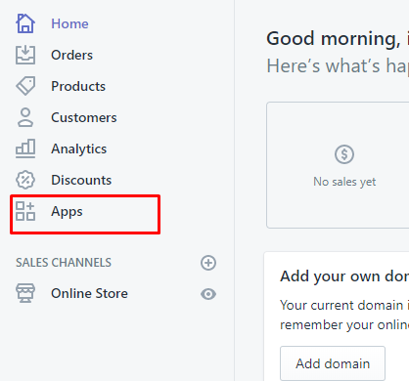Open the Online Store channel
Screen dimensions: 409x381
(x=89, y=293)
